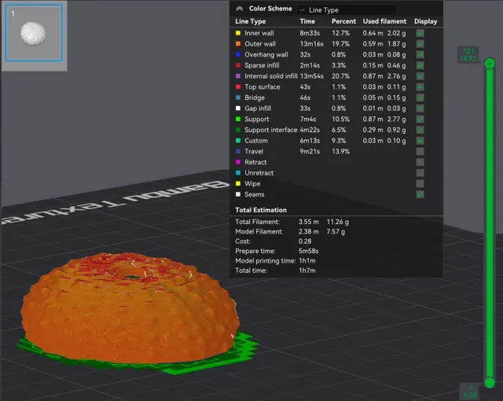The height and width of the screenshot is (401, 503).
Task: Click the white Seams color swatch
Action: pos(238,194)
